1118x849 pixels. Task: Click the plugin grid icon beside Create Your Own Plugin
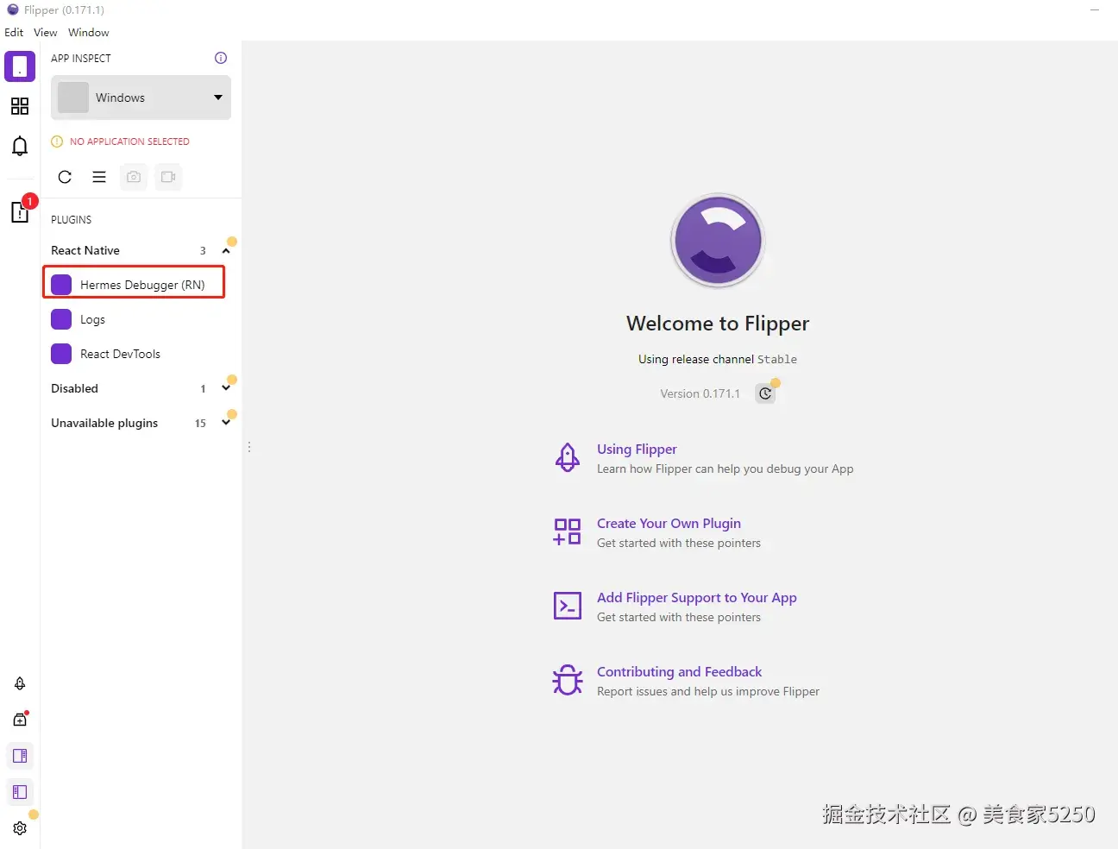(x=568, y=531)
